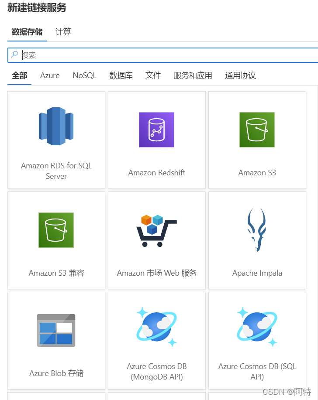318x400 pixels.
Task: Click the Amazon 市场 Web 服务 label
Action: (156, 273)
